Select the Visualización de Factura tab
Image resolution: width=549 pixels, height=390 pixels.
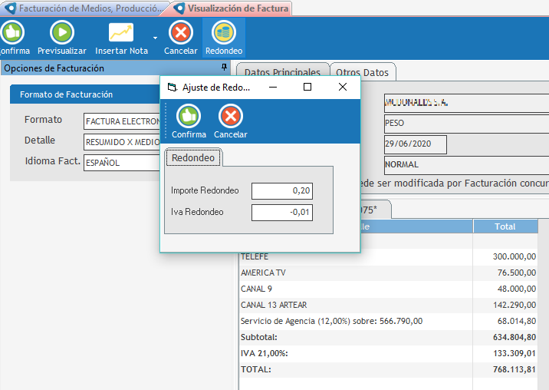[232, 8]
